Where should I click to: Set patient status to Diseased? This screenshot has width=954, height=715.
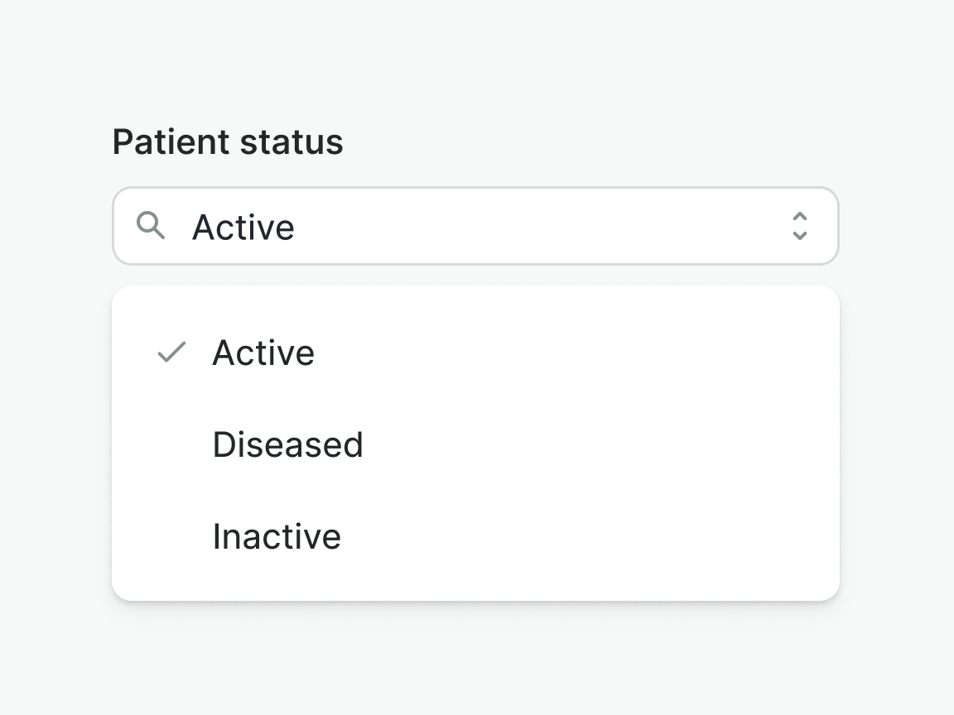pyautogui.click(x=287, y=444)
